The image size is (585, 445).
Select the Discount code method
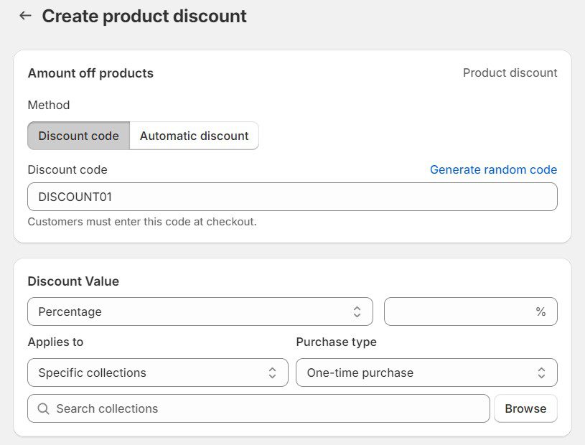pos(78,136)
